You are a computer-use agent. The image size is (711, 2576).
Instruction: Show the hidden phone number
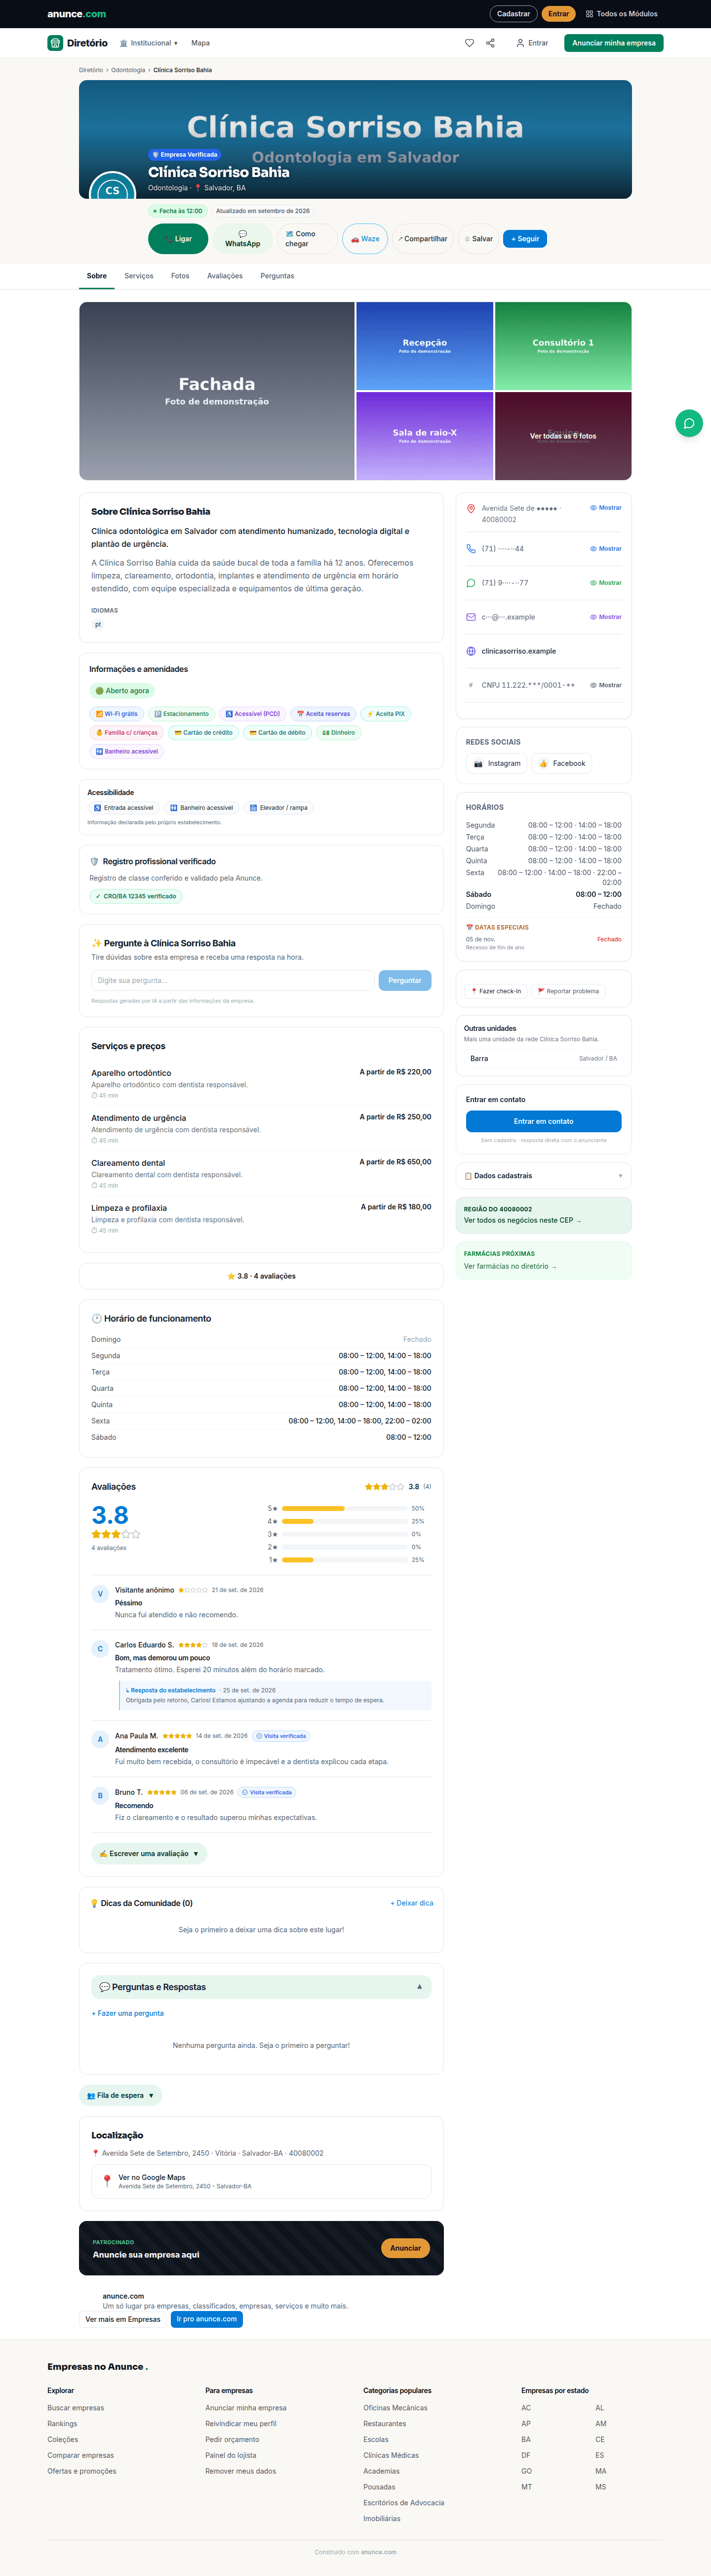(605, 548)
